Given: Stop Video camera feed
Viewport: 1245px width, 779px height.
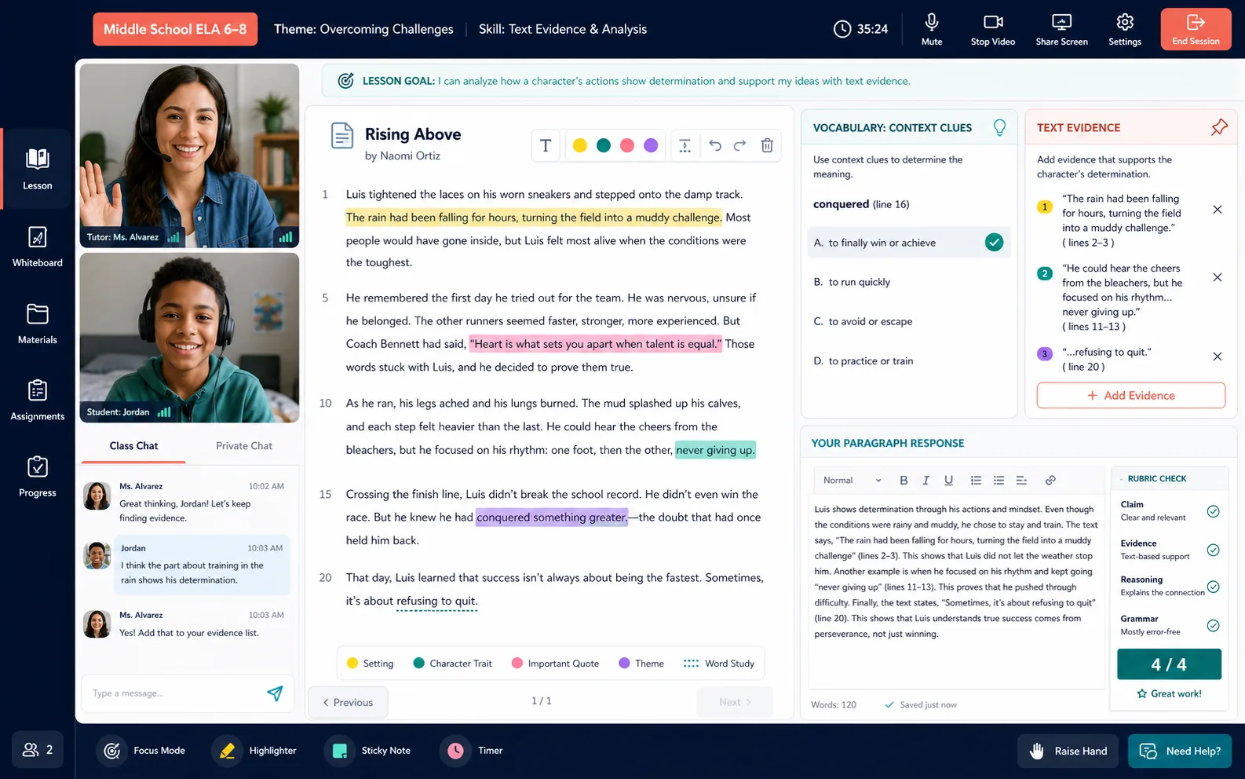Looking at the screenshot, I should point(993,29).
